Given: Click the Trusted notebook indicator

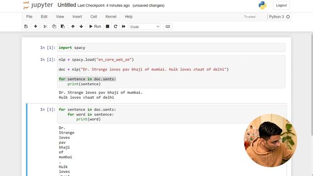Looking at the screenshot, I should (249, 17).
